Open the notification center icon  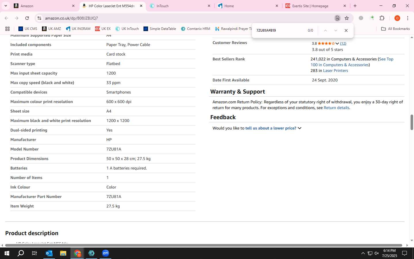405,253
